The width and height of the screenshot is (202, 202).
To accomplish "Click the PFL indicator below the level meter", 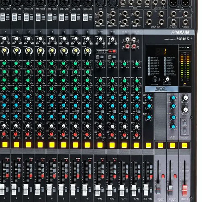I will pos(185,84).
